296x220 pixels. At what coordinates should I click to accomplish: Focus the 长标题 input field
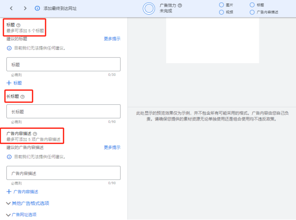(63, 111)
